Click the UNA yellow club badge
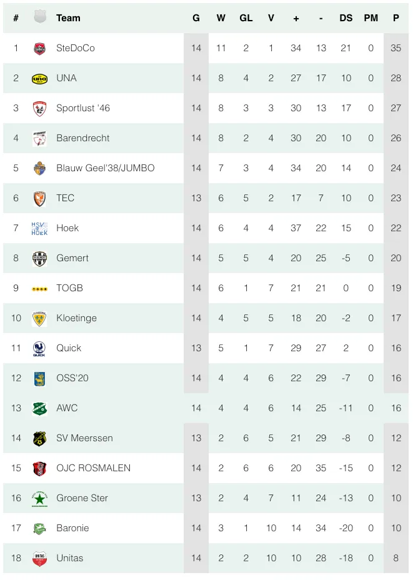The image size is (413, 580). click(x=39, y=78)
